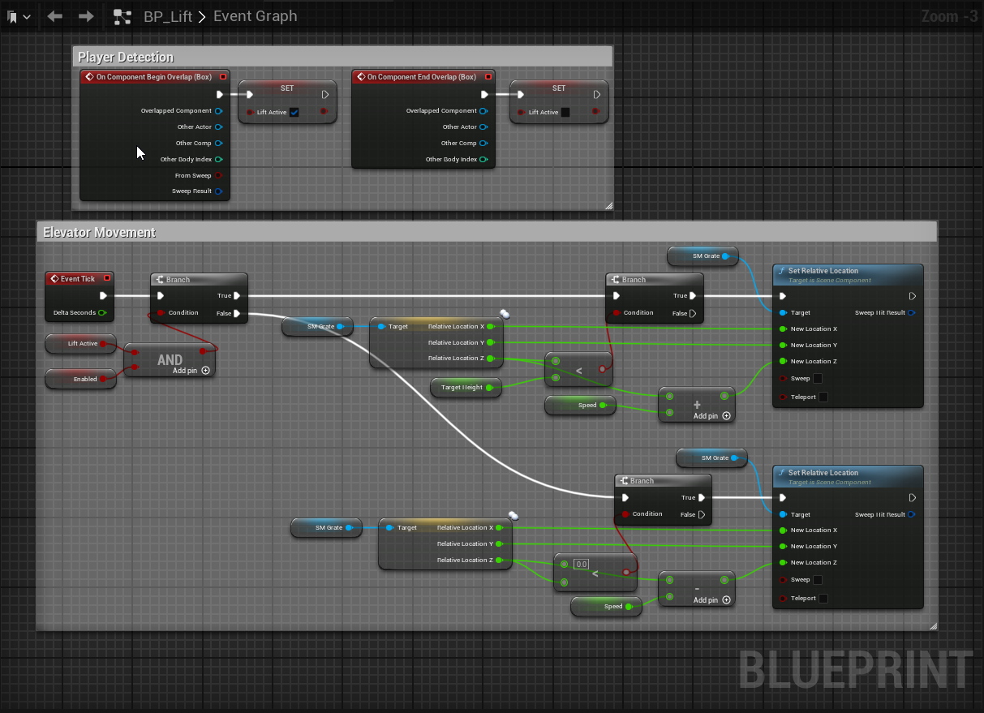Click the True exec pin on first Branch node
This screenshot has height=713, width=984.
(x=237, y=296)
